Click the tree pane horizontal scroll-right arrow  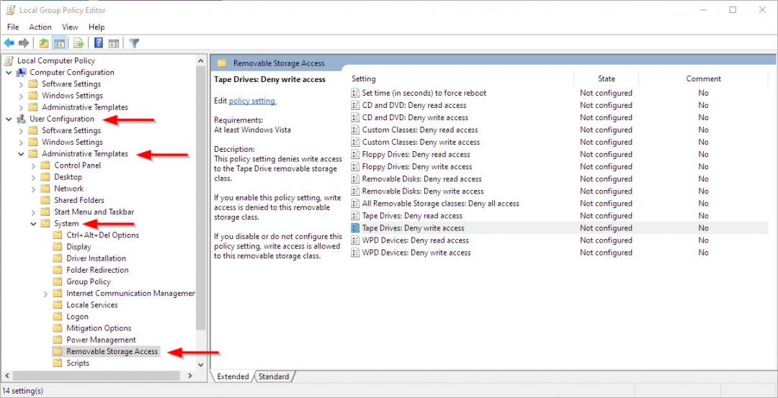(189, 376)
